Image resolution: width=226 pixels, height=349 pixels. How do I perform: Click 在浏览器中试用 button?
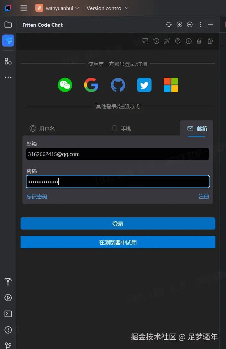point(118,242)
